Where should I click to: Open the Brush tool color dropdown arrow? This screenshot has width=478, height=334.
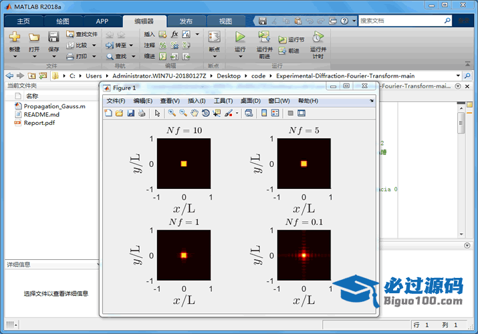click(x=237, y=113)
